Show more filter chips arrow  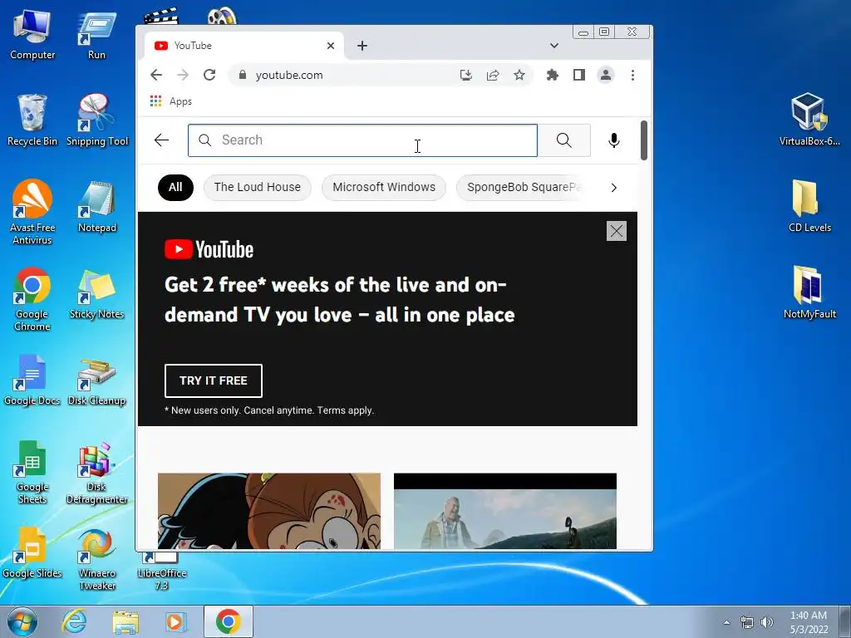coord(614,188)
